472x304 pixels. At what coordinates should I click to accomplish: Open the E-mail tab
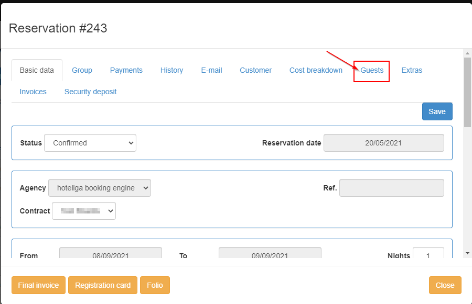pyautogui.click(x=211, y=70)
